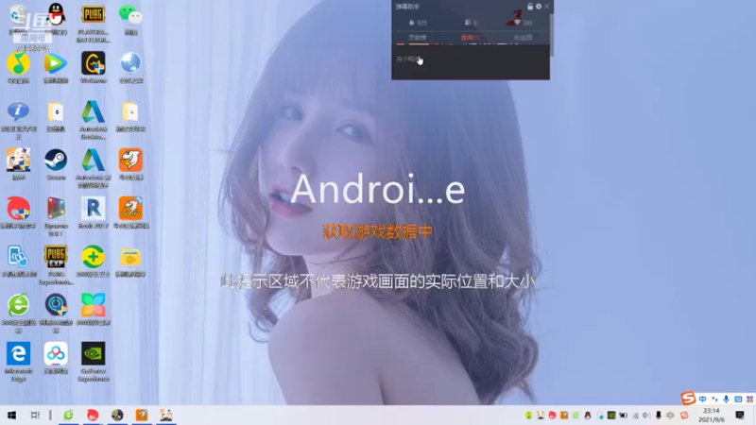The width and height of the screenshot is (756, 425).
Task: Open the 360 Security Guard green-plus icon
Action: click(93, 256)
